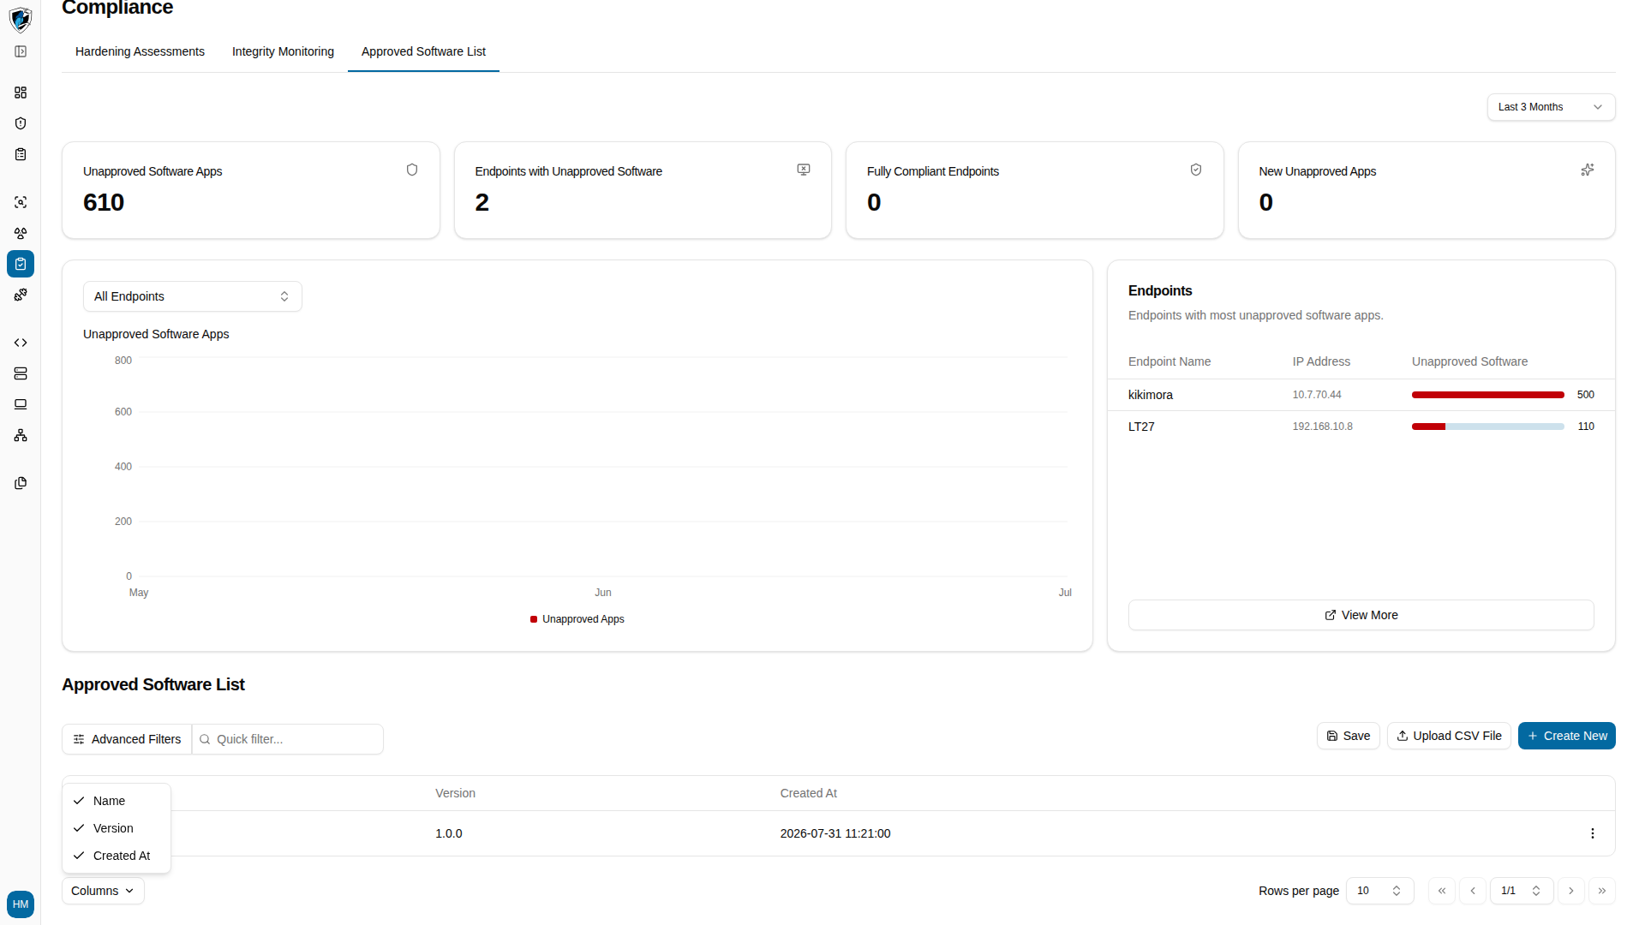Open the dashboard grid icon in sidebar
The image size is (1645, 925).
21,92
